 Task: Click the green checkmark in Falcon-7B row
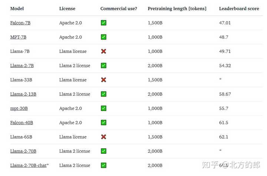(103, 23)
